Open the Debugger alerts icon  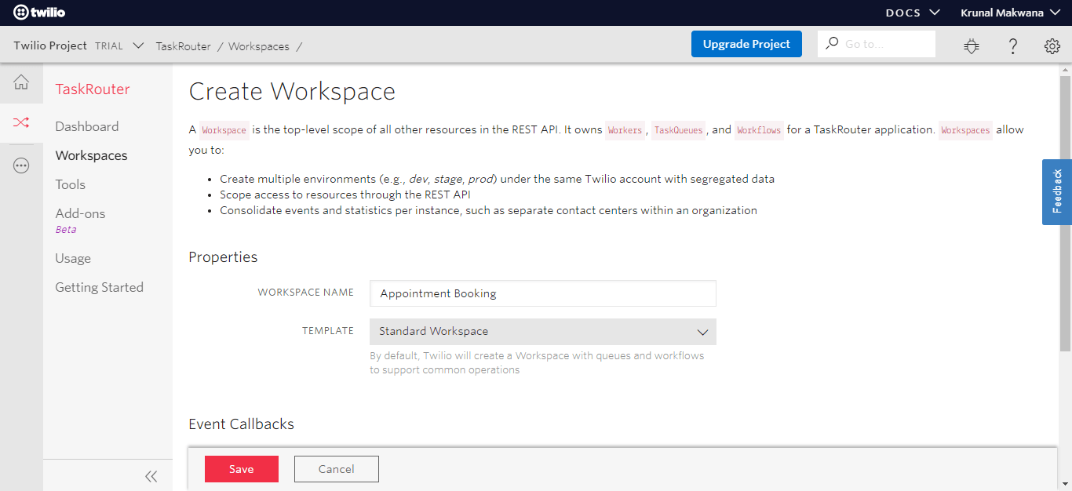972,46
